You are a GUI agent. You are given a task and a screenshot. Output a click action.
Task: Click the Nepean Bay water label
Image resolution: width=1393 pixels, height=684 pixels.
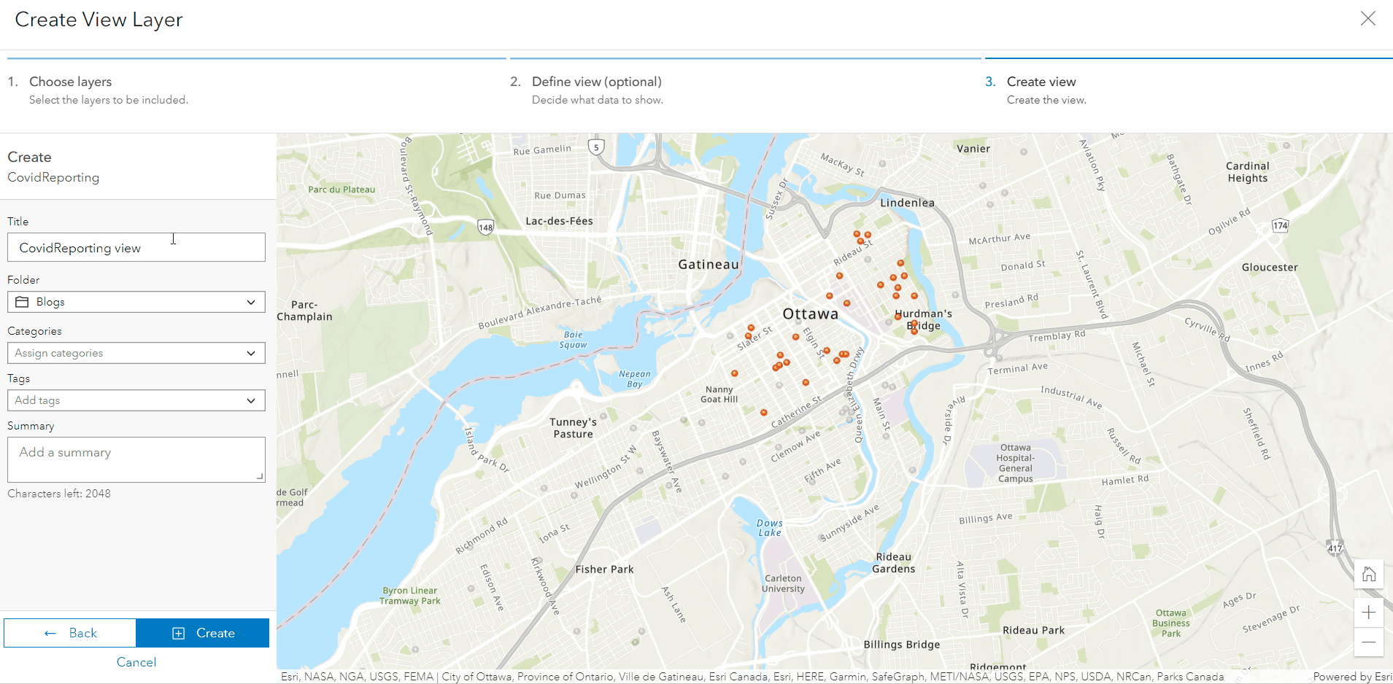(634, 378)
